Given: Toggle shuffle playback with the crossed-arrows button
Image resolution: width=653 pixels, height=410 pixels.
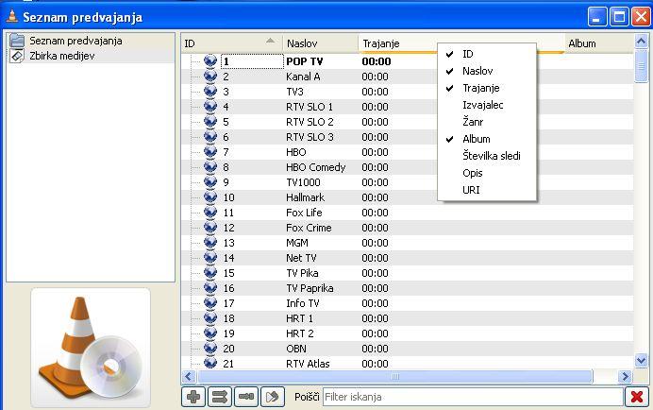Looking at the screenshot, I should [x=219, y=397].
